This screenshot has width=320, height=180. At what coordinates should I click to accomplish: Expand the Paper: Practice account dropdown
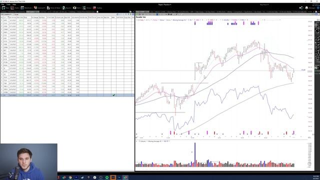(x=164, y=4)
